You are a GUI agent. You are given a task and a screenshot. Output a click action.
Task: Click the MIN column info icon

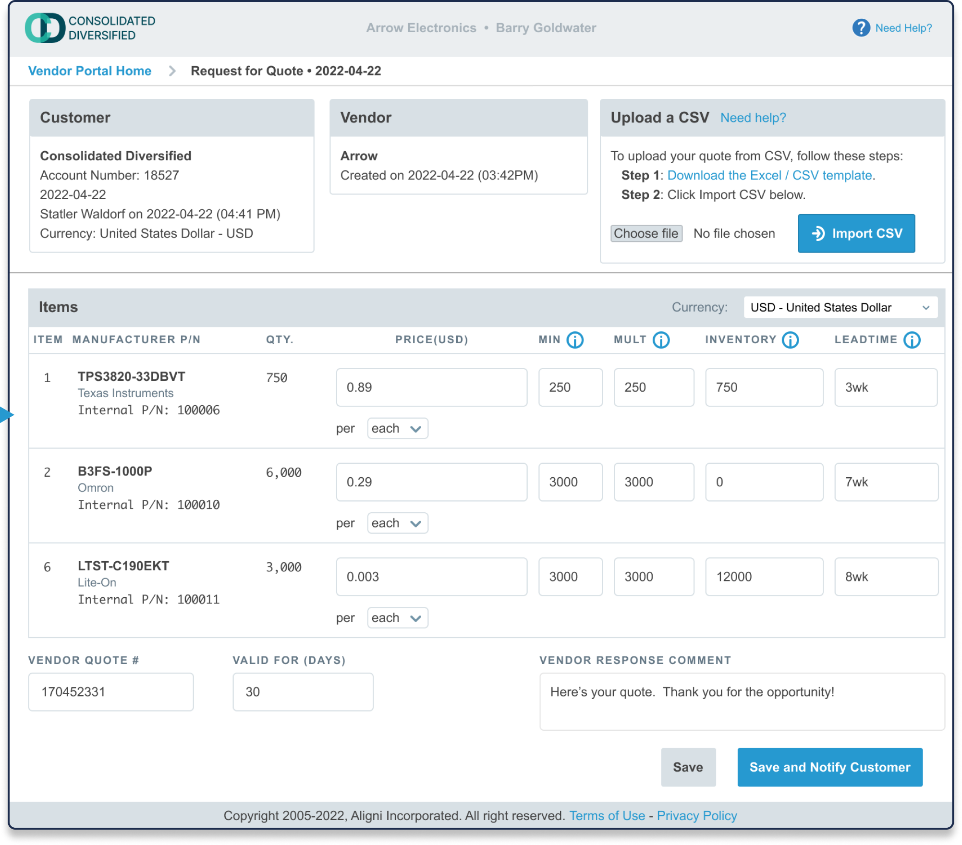point(575,340)
